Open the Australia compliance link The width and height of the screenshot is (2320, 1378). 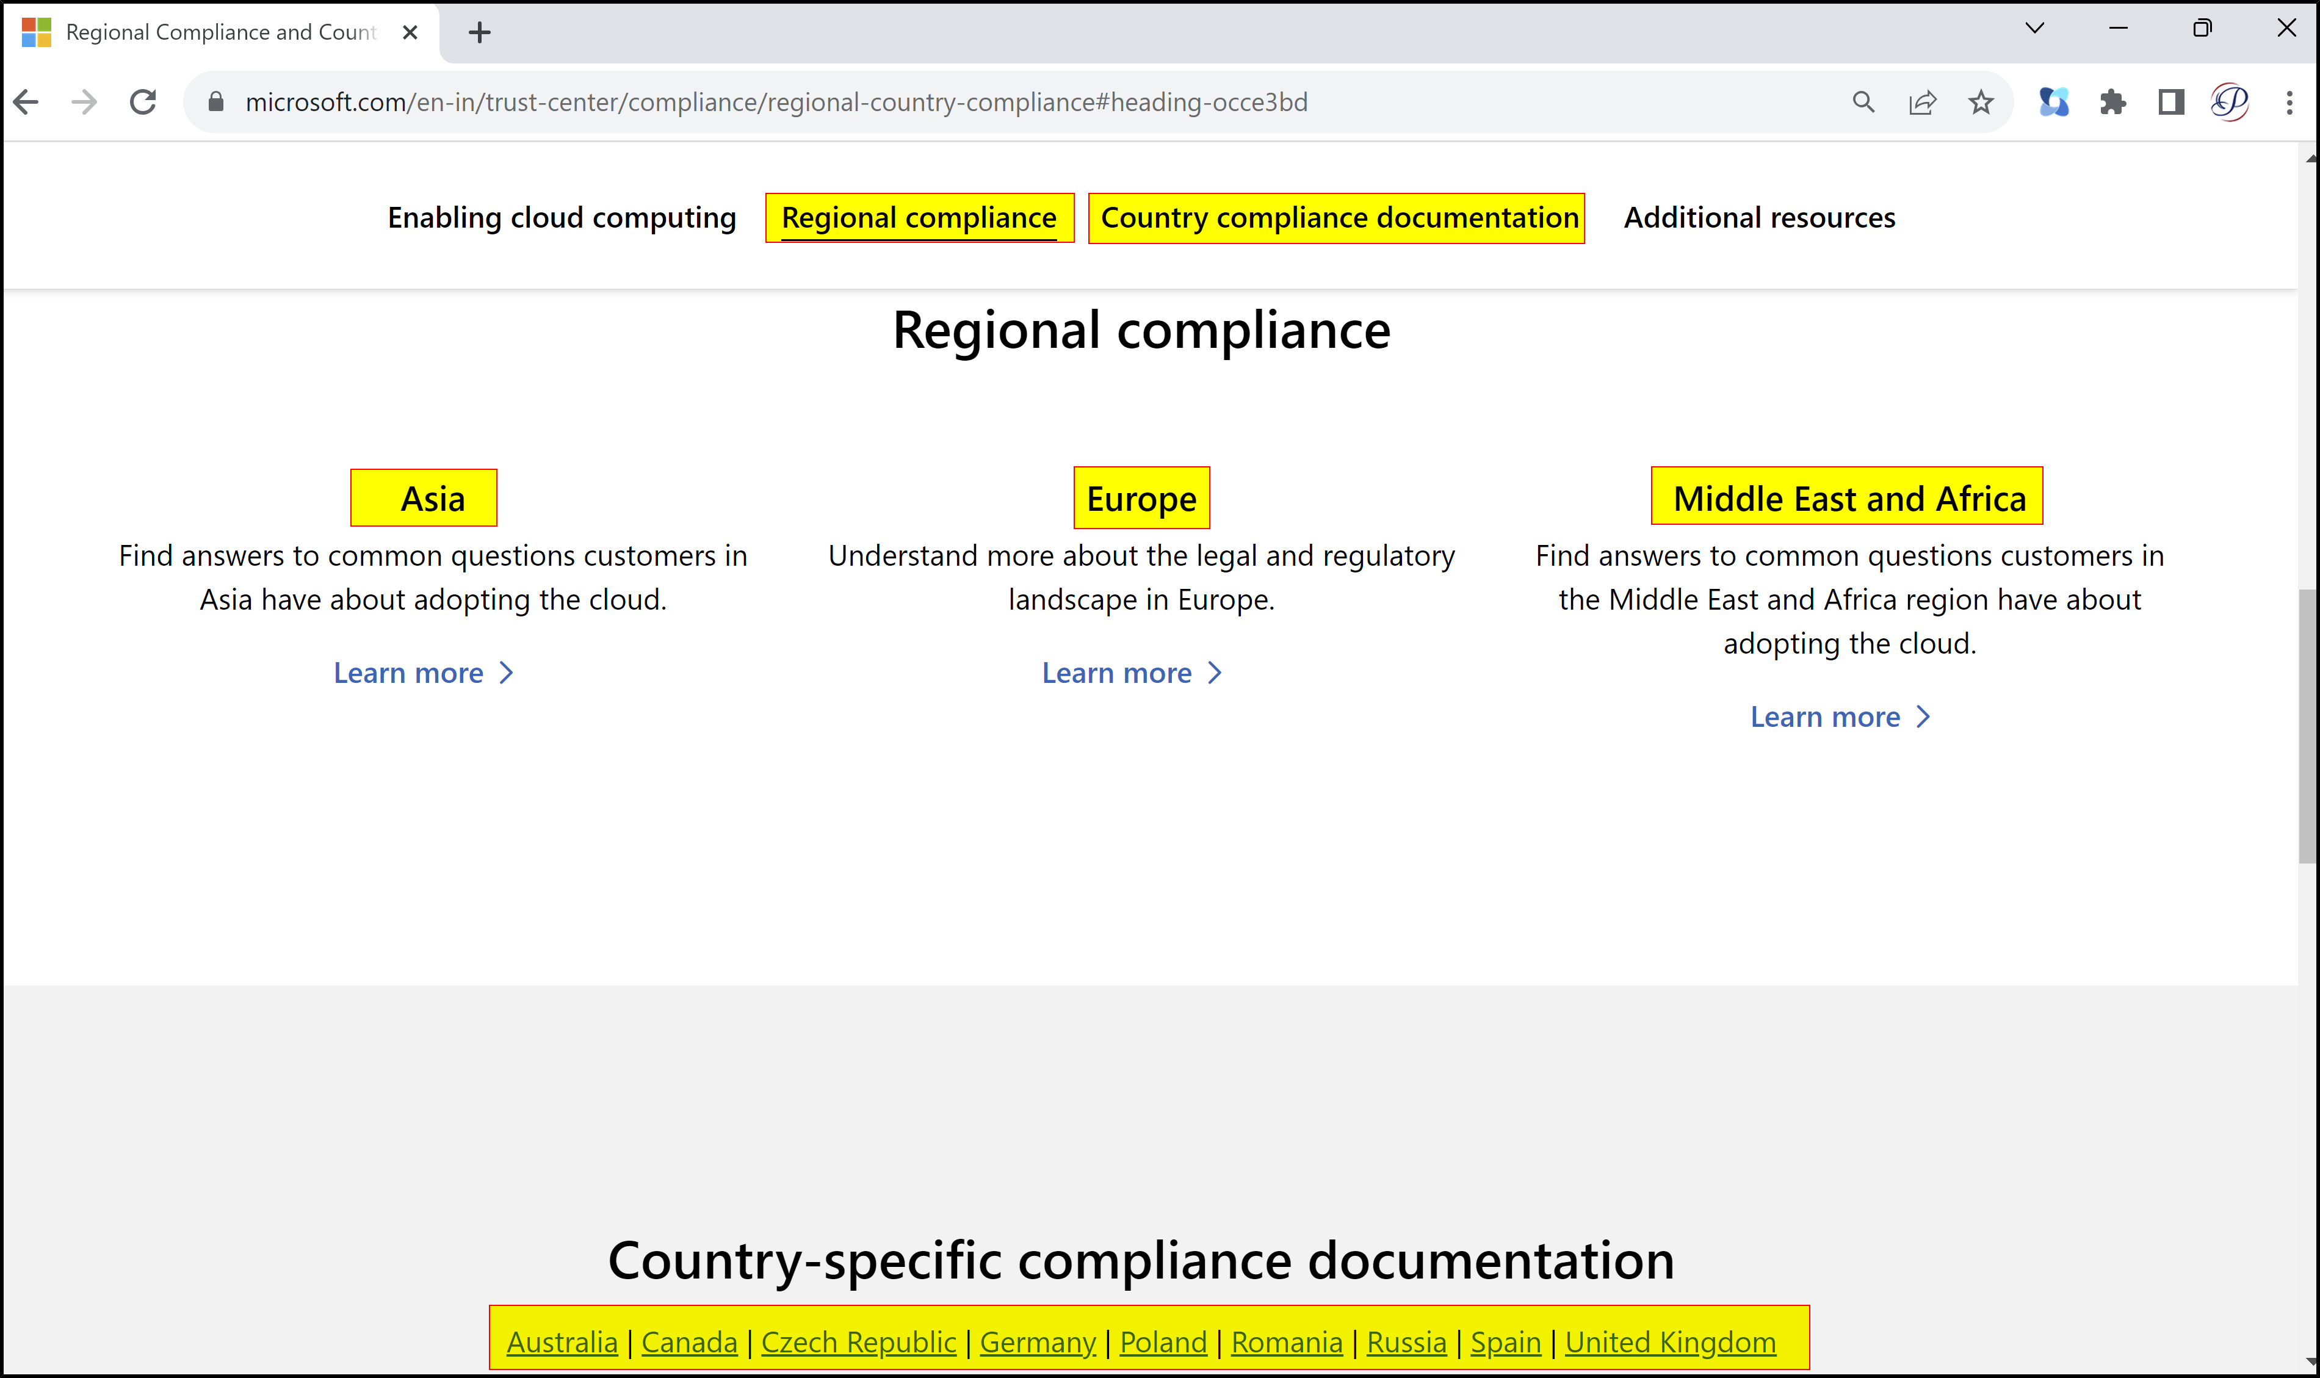pyautogui.click(x=562, y=1342)
